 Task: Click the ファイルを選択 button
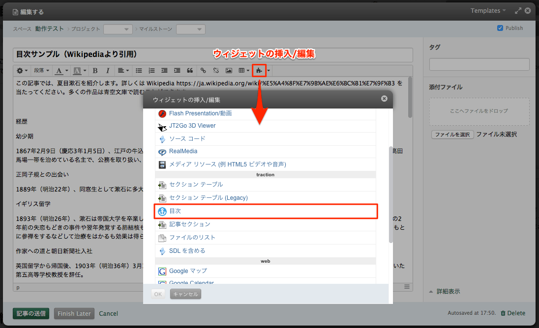point(452,135)
